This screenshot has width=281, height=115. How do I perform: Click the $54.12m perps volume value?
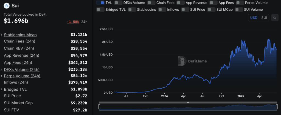point(79,76)
